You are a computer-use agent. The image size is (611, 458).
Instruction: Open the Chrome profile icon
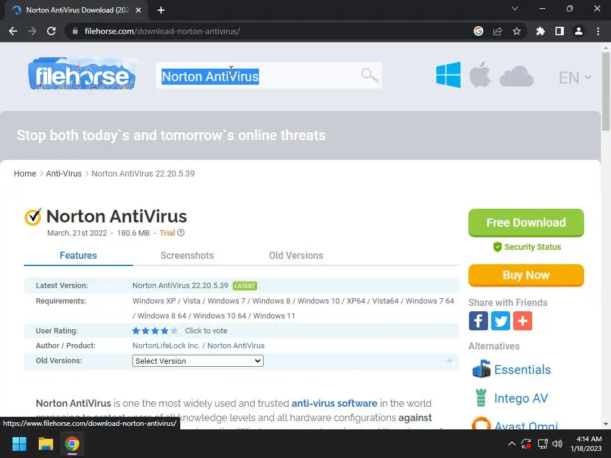(x=579, y=31)
